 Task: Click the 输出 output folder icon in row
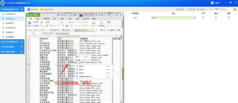(216, 18)
